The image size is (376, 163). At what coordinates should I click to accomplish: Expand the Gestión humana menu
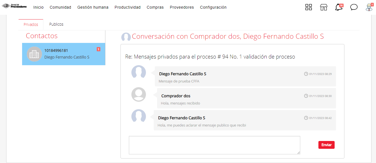(x=93, y=8)
